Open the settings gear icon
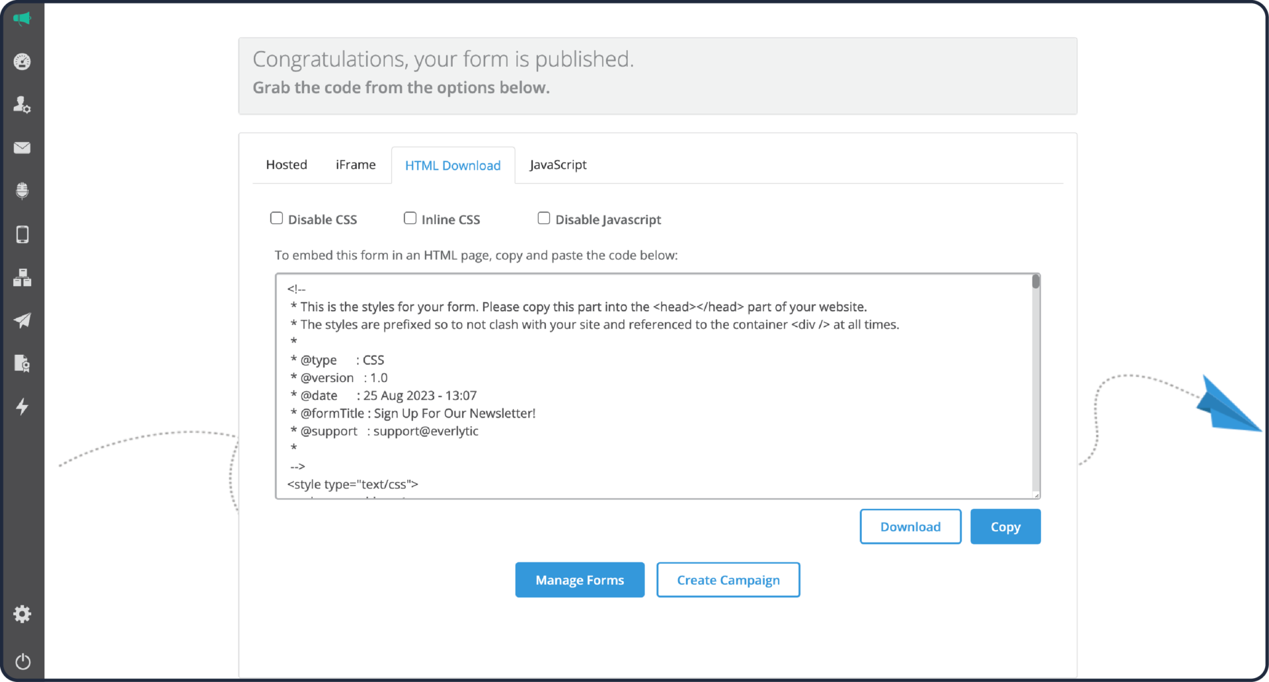This screenshot has width=1269, height=682. pos(22,614)
